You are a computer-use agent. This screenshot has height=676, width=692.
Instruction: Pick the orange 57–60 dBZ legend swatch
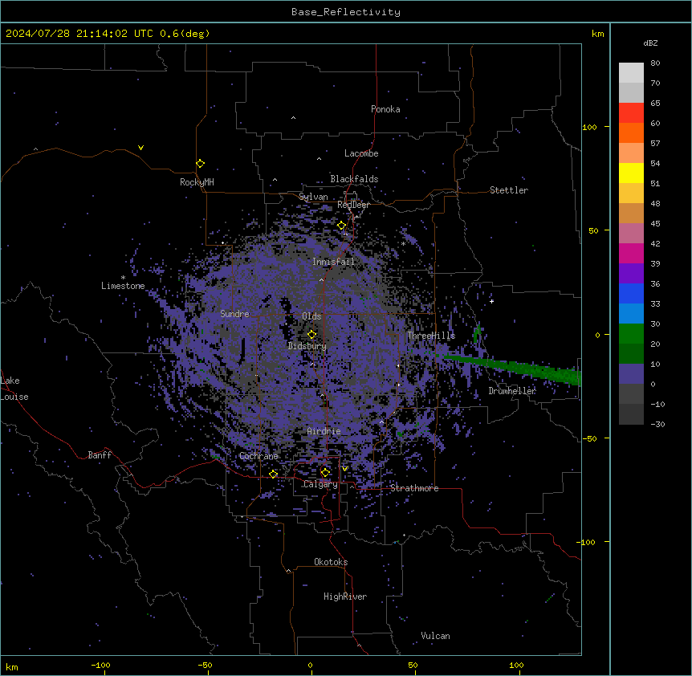coord(631,132)
